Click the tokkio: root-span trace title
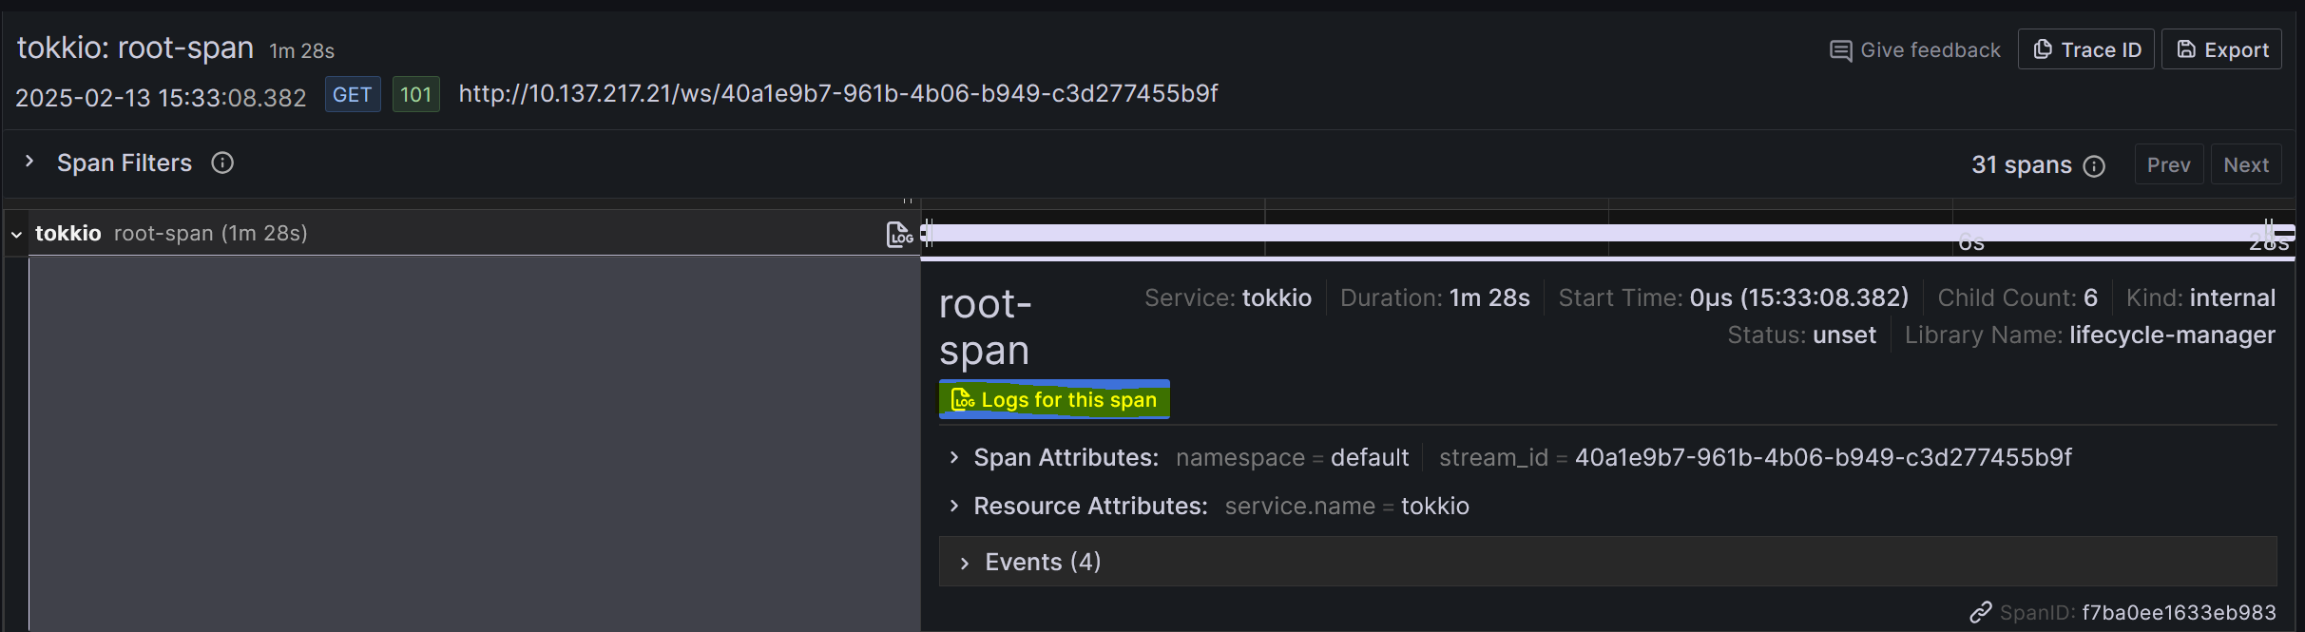Image resolution: width=2305 pixels, height=632 pixels. tap(135, 48)
